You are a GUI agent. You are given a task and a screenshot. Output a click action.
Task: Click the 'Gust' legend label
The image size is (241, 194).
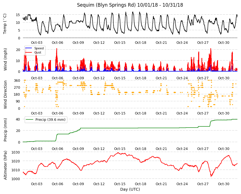point(38,52)
